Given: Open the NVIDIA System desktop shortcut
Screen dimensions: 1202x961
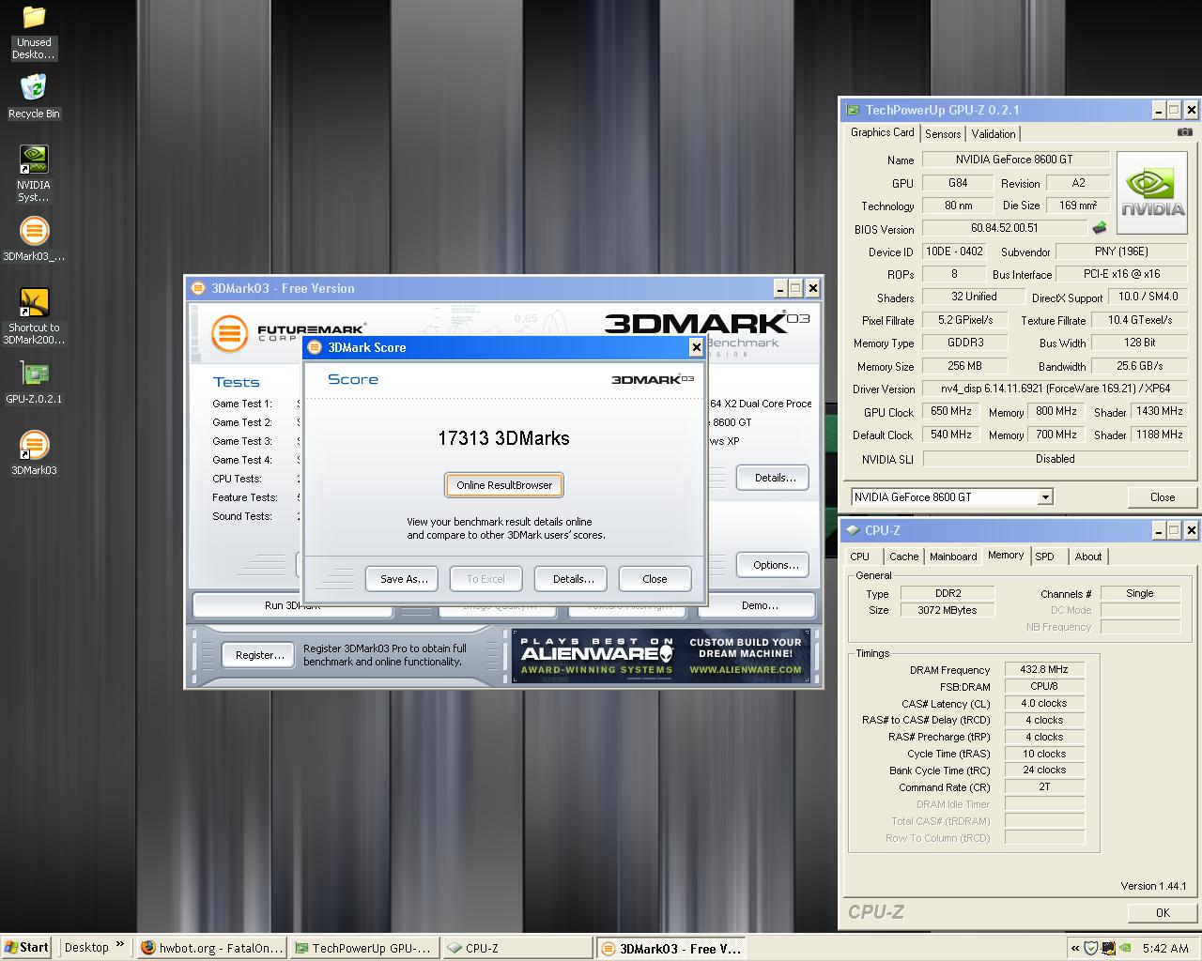Looking at the screenshot, I should click(x=34, y=160).
